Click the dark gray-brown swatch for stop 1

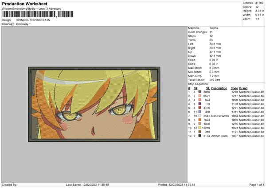pos(199,92)
